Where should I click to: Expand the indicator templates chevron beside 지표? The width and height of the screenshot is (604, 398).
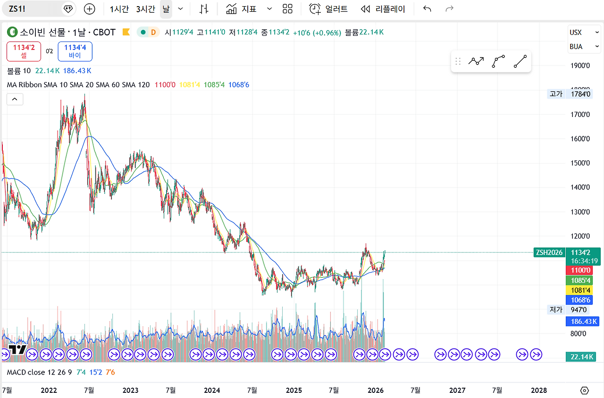click(269, 9)
